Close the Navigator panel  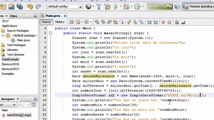[x=18, y=99]
